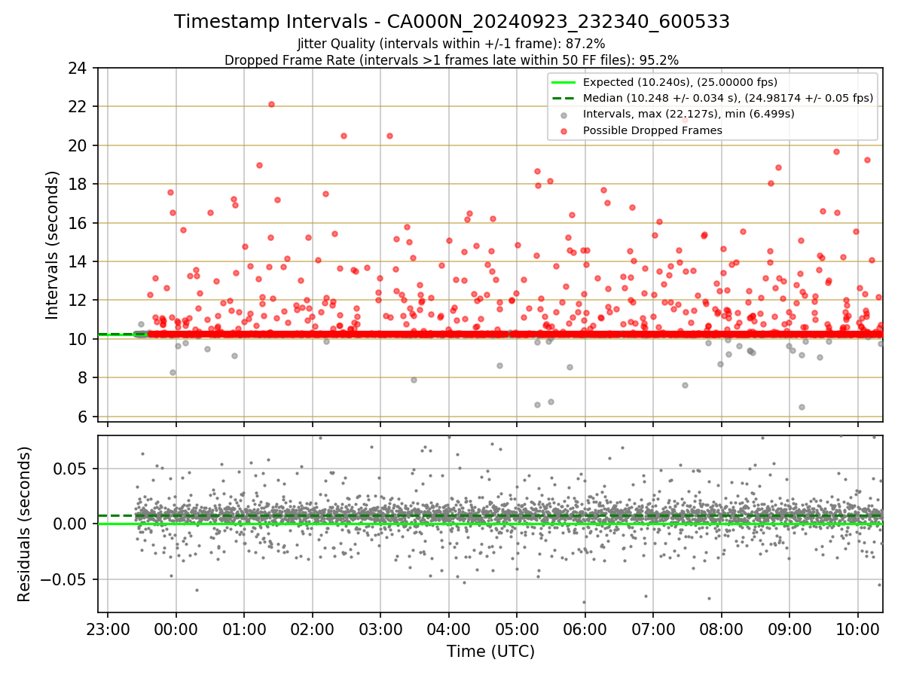Click the gray marker in the legend

pyautogui.click(x=563, y=115)
